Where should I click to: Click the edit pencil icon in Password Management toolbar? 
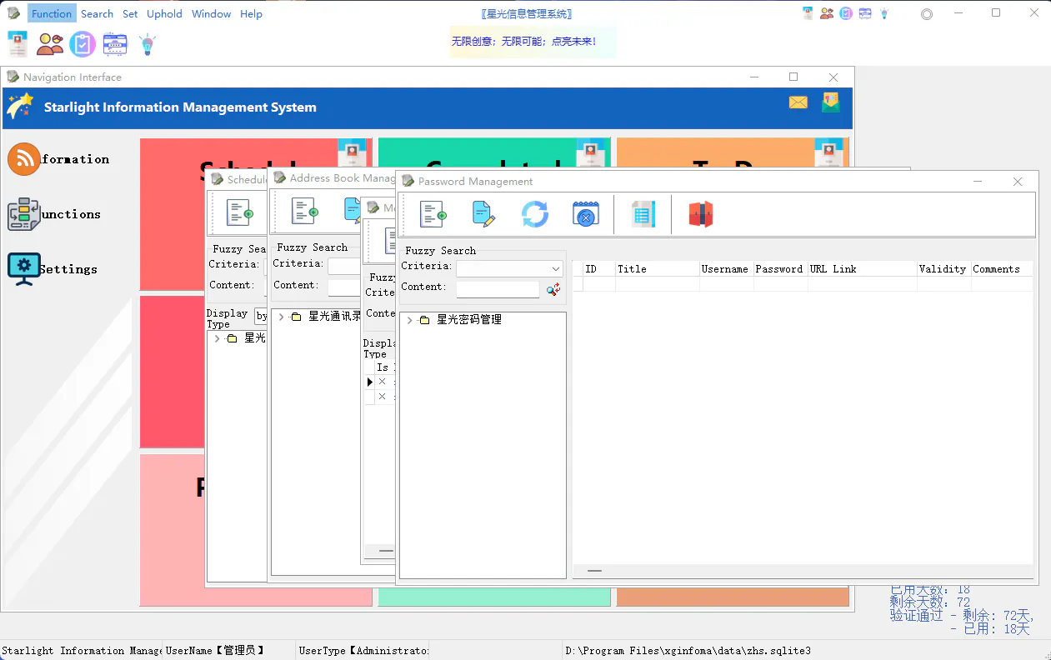tap(483, 215)
